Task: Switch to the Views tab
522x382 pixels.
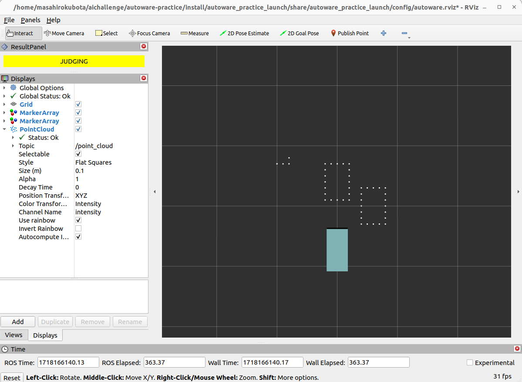Action: coord(14,335)
